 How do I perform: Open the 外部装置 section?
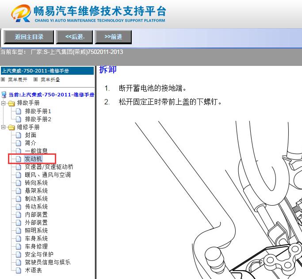click(x=36, y=222)
